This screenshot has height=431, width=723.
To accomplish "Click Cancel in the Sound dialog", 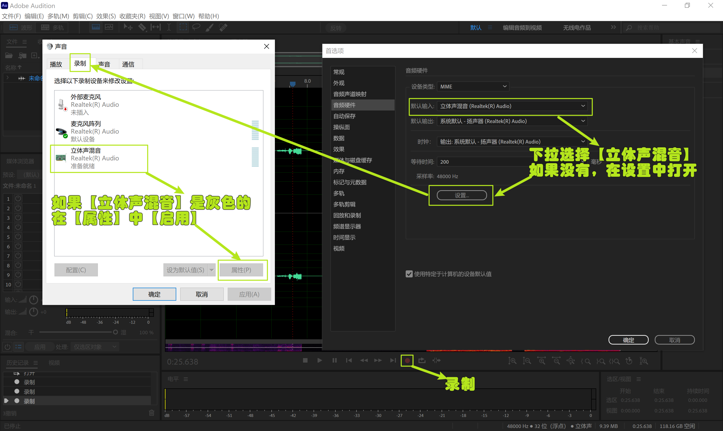I will tap(202, 294).
